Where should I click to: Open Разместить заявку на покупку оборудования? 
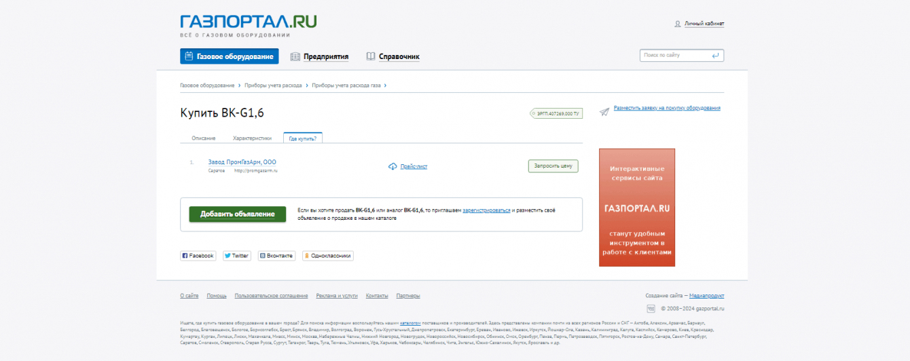click(667, 108)
